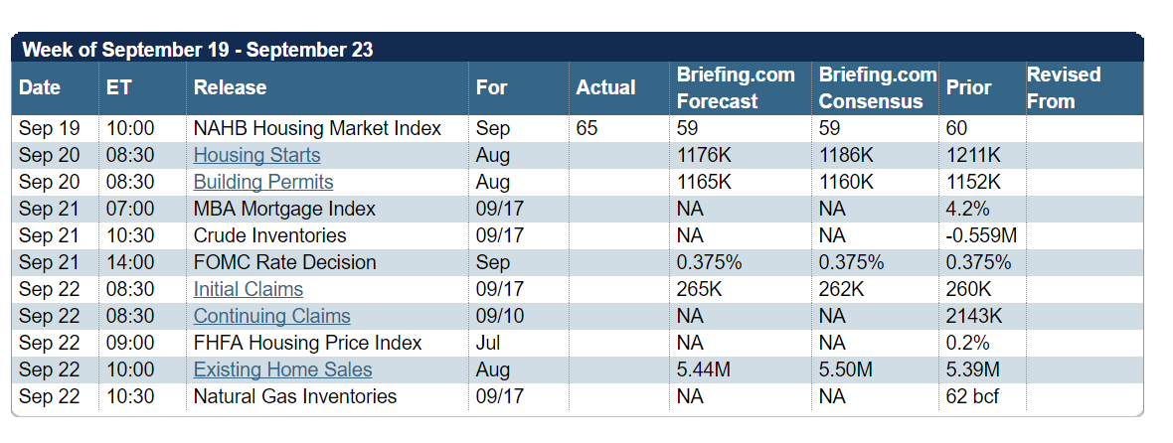
Task: Click the MBA Mortgage Index release
Action: [284, 209]
